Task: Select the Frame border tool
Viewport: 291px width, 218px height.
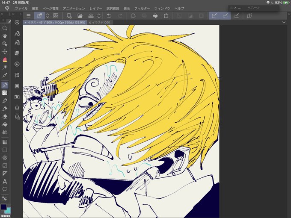Action: click(x=5, y=165)
